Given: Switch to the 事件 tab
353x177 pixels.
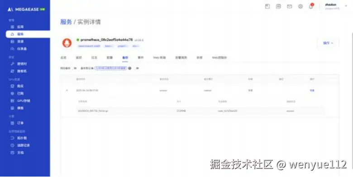Looking at the screenshot, I should tap(140, 57).
